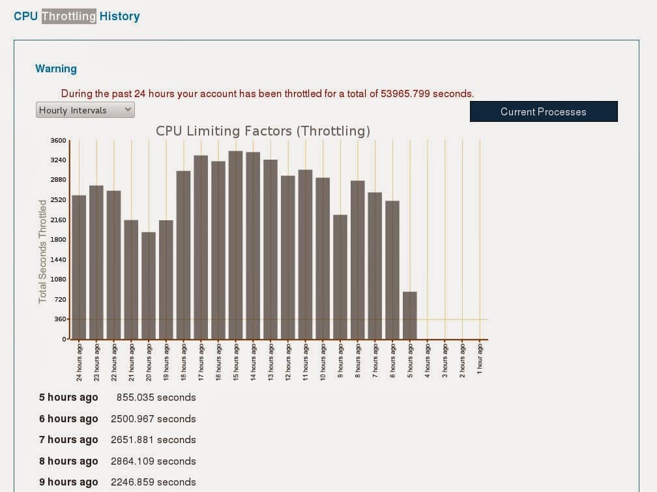657x492 pixels.
Task: Click the chart title CPU Limiting Factors
Action: pos(263,131)
